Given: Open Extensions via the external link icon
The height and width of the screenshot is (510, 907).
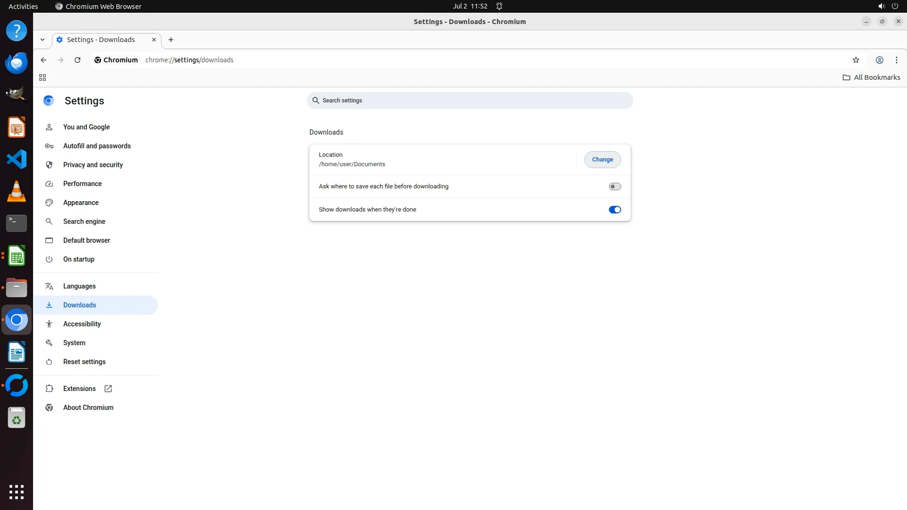Looking at the screenshot, I should pos(108,389).
